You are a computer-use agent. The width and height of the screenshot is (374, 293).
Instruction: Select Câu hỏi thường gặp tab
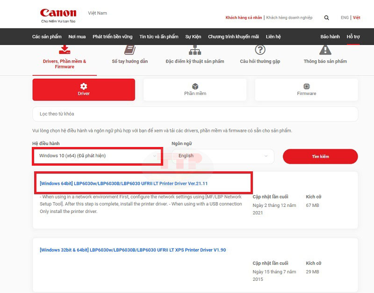point(260,61)
